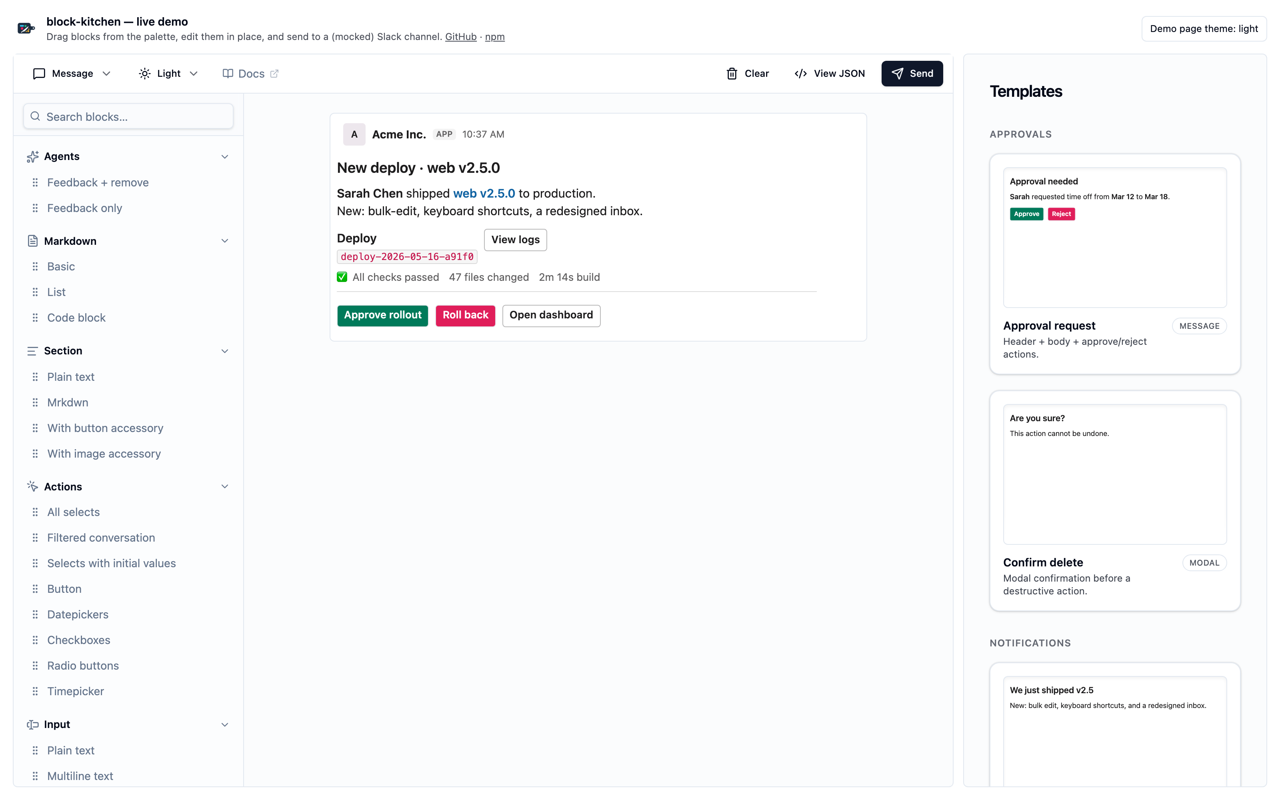
Task: Click the trash icon for Clear
Action: pos(732,74)
